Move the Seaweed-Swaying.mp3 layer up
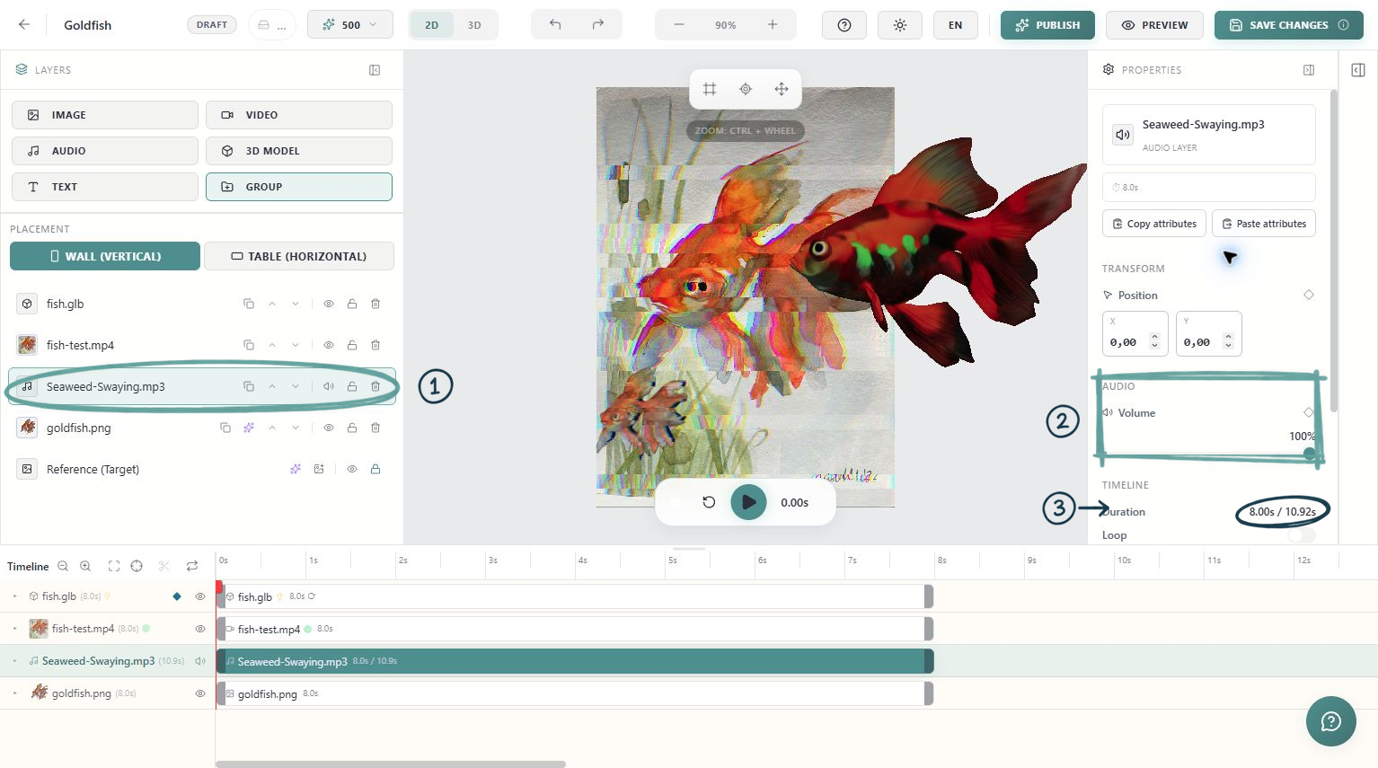1378x768 pixels. click(x=272, y=386)
